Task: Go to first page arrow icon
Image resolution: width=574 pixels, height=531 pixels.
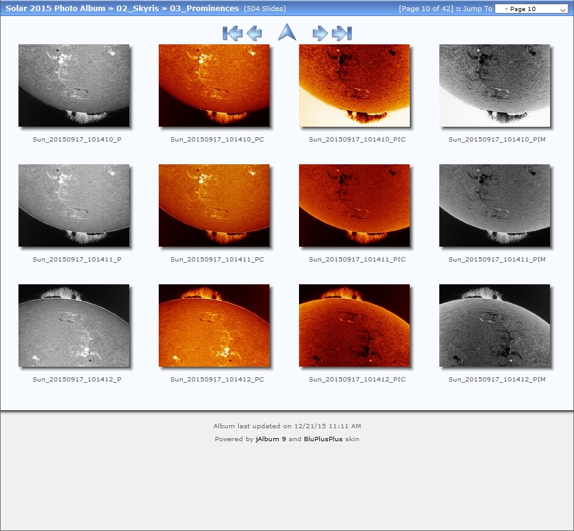Action: (233, 33)
